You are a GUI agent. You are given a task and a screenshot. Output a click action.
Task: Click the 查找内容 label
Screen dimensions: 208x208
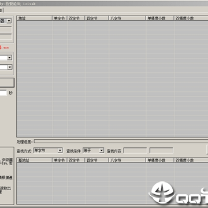pyautogui.click(x=114, y=151)
